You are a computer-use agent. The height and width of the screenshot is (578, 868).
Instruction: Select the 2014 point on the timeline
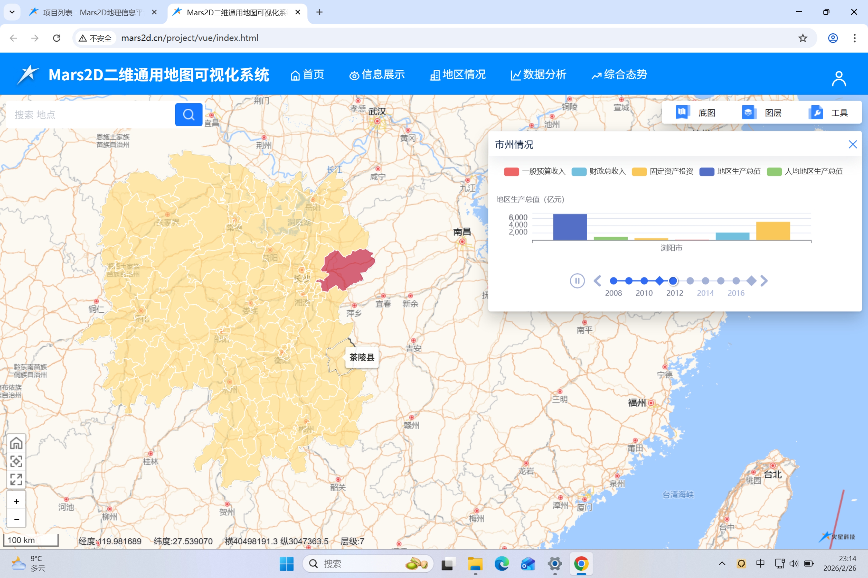(x=705, y=281)
